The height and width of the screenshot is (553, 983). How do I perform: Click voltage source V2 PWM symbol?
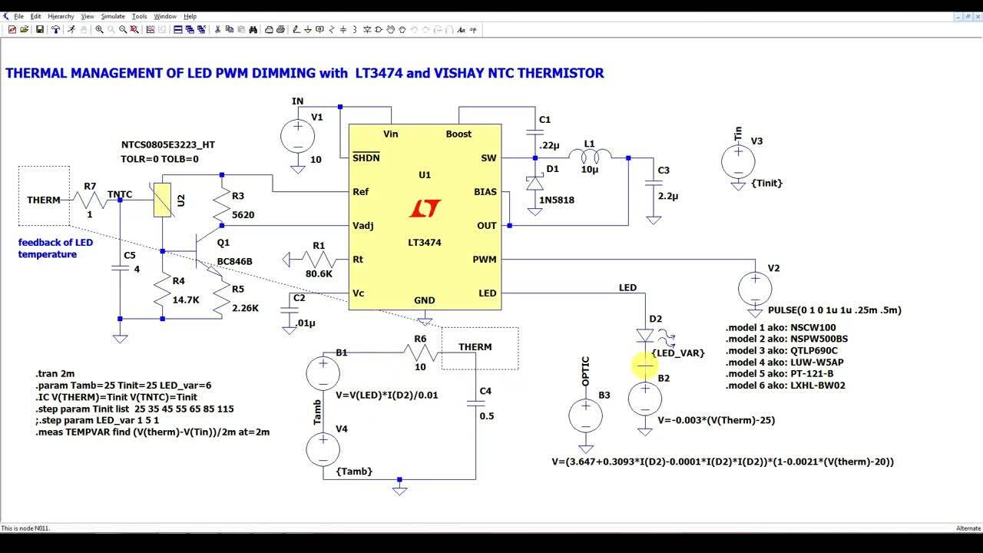tap(754, 289)
